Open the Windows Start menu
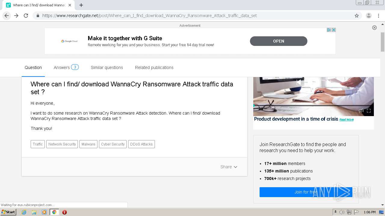 point(8,212)
